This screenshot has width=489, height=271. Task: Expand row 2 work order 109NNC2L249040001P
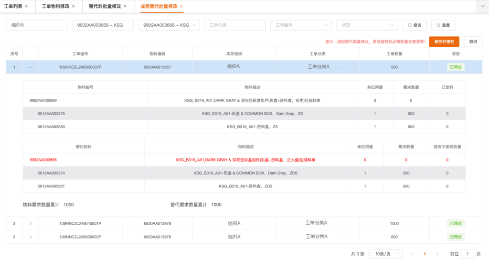tap(31, 223)
